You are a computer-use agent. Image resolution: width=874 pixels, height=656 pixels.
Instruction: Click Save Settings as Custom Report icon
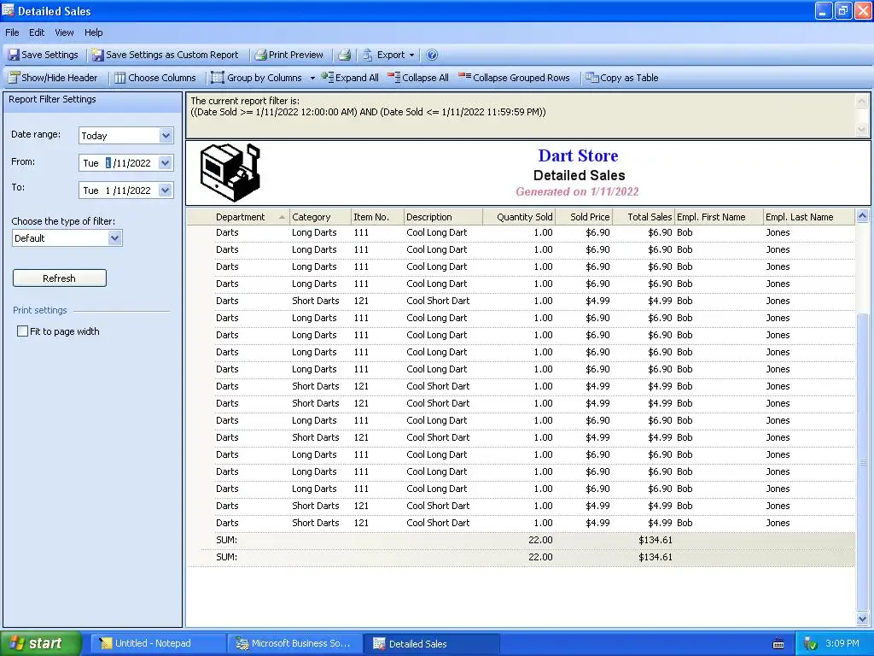[x=98, y=55]
